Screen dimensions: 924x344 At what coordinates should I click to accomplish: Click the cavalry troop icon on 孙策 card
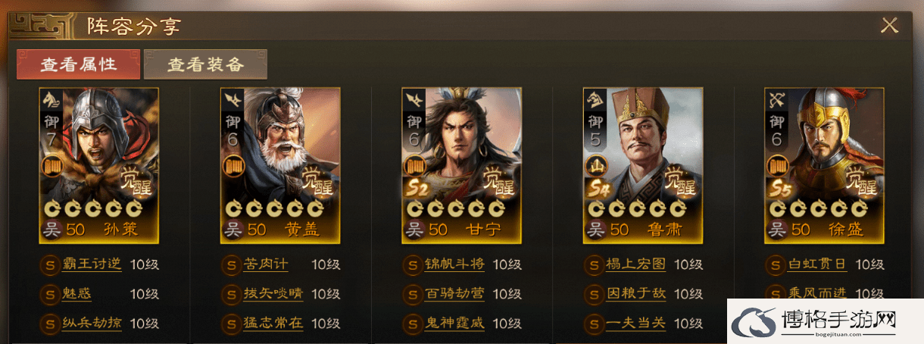point(51,99)
